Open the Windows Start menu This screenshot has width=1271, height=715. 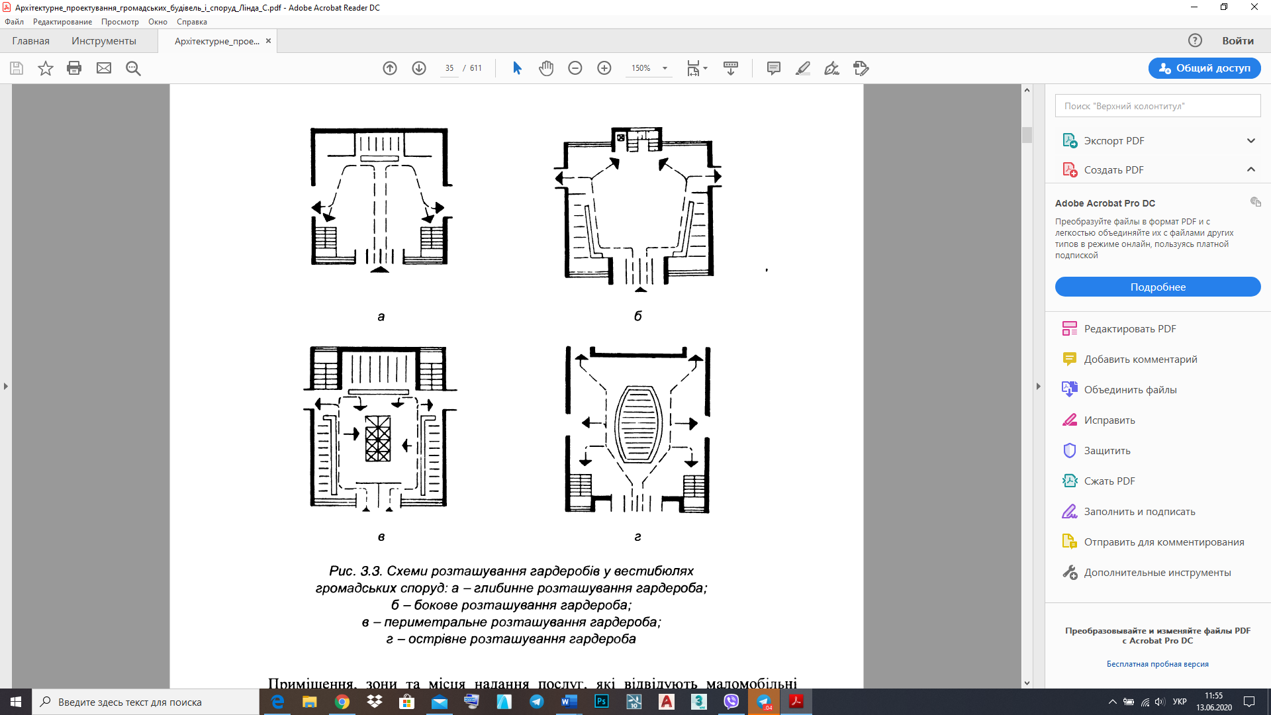[x=16, y=702]
